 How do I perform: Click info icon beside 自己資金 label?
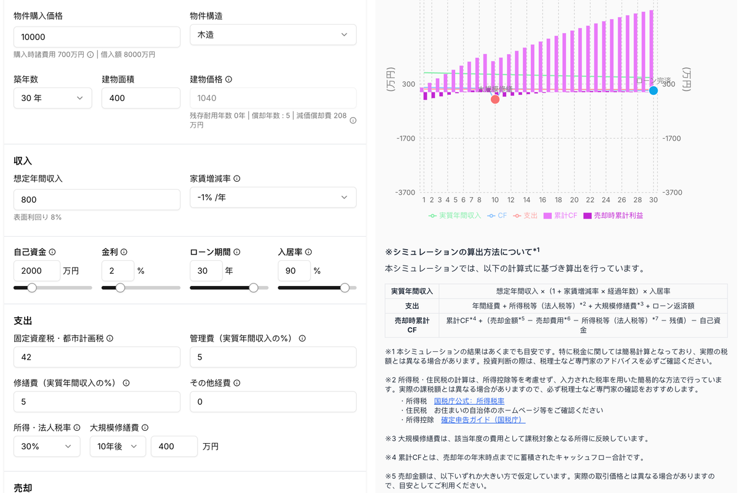[52, 252]
